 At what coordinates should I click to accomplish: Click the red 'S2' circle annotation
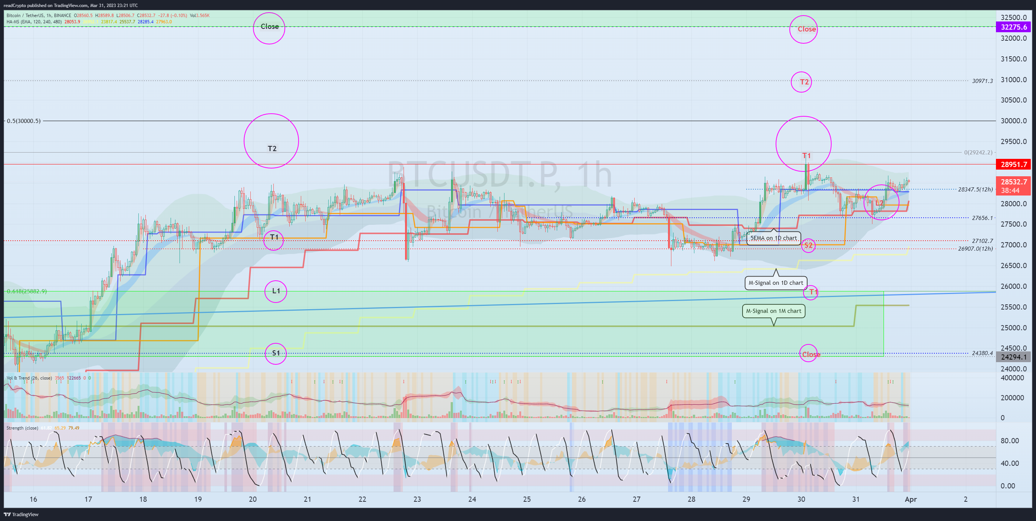(x=808, y=245)
